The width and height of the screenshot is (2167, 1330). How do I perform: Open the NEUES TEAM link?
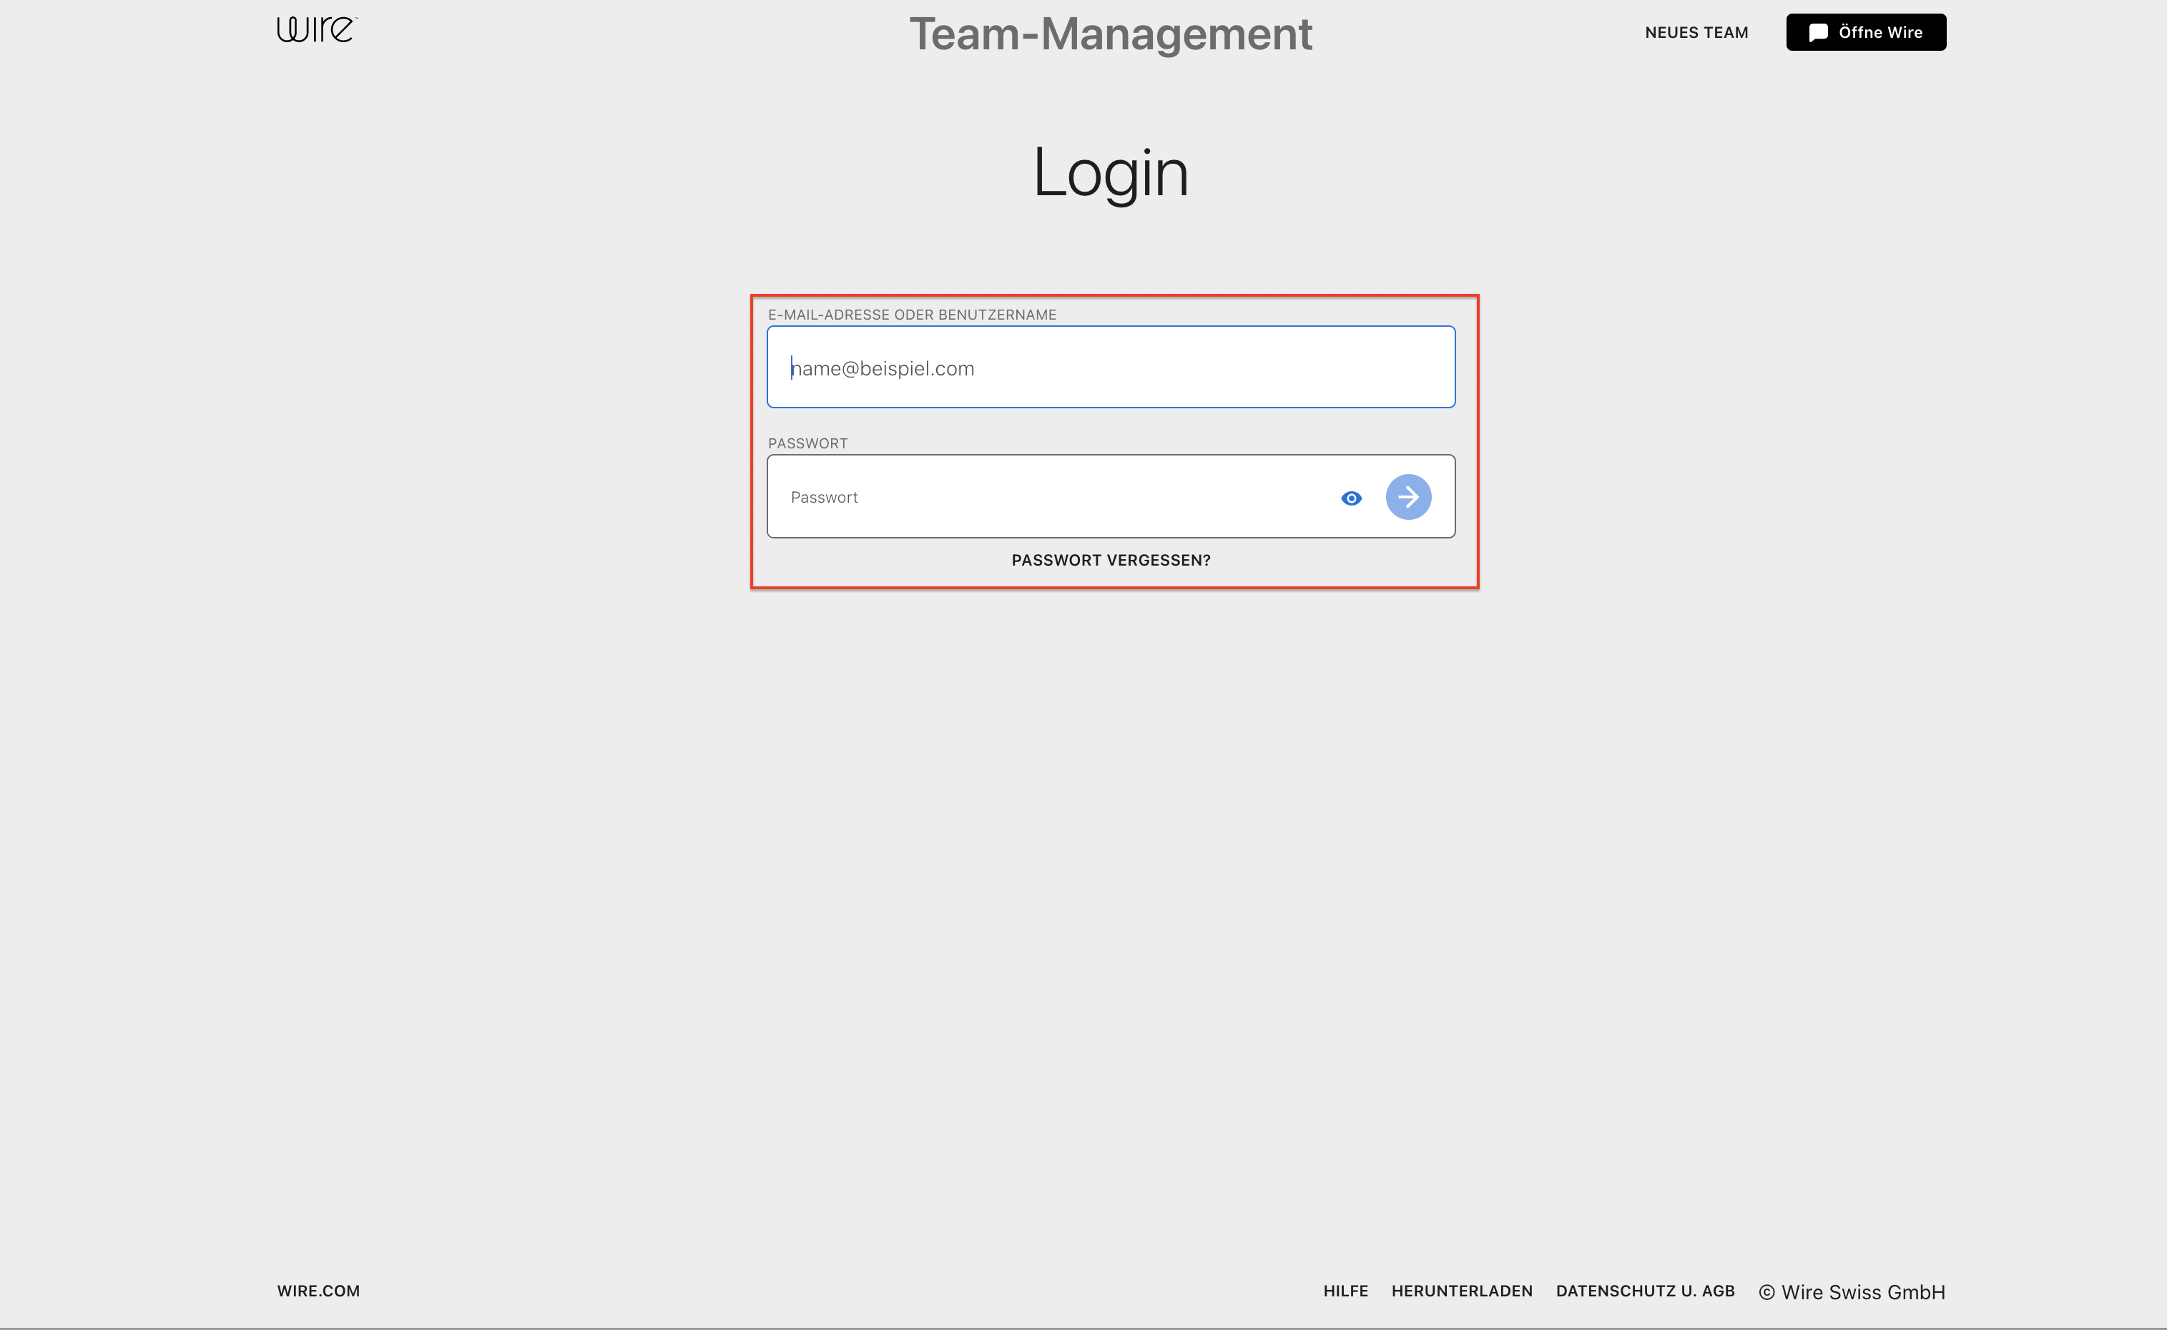1696,33
